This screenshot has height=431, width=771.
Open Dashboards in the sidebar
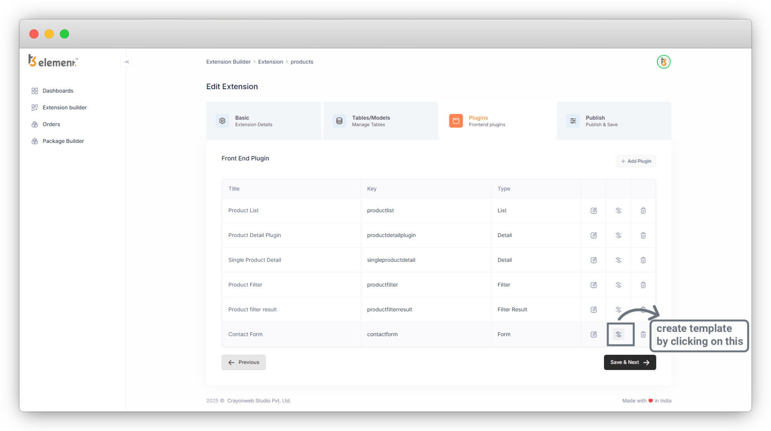58,91
